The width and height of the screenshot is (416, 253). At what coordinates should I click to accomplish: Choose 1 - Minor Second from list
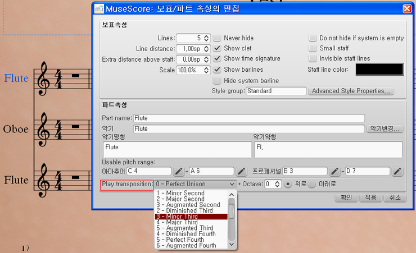tap(191, 193)
